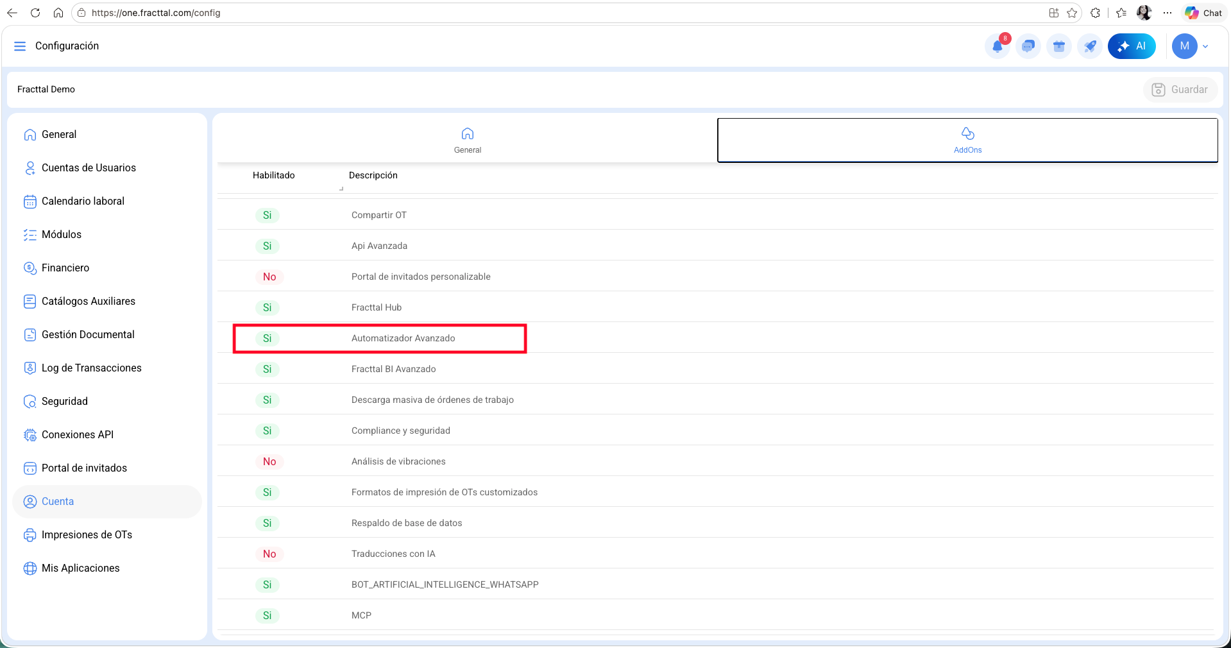Click the Guardar save button
1231x648 pixels.
point(1180,90)
